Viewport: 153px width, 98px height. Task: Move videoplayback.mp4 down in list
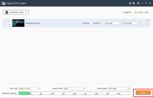tap(147, 24)
